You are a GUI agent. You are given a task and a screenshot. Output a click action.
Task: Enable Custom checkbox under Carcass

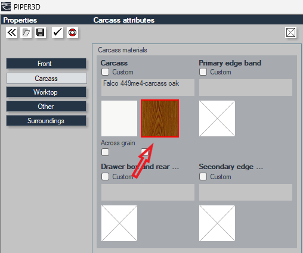click(105, 72)
